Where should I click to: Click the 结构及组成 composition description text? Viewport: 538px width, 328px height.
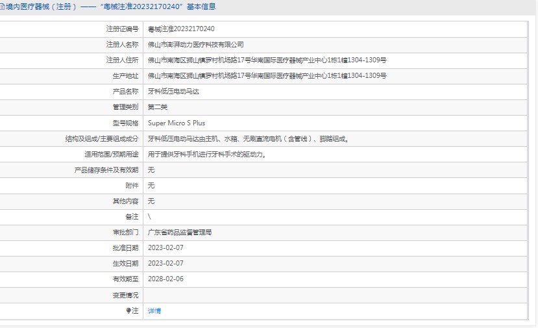point(249,139)
